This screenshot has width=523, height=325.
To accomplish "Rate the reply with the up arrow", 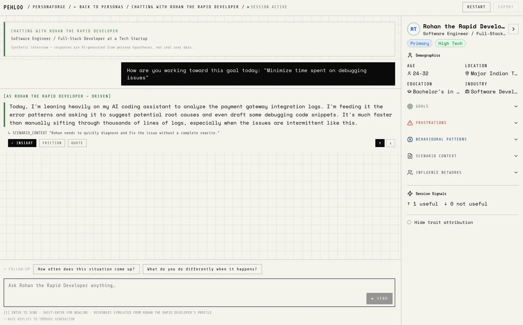I will 380,143.
